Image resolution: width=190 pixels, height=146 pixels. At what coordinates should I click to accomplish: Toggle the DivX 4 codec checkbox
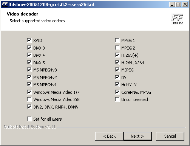[x=29, y=55]
